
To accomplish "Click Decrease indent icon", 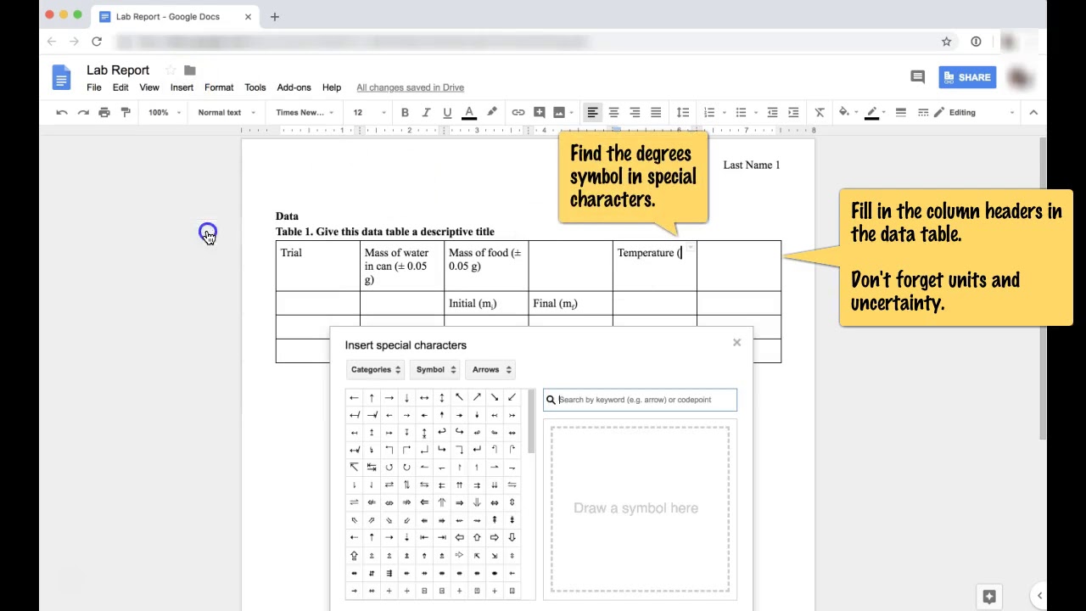I will click(772, 112).
